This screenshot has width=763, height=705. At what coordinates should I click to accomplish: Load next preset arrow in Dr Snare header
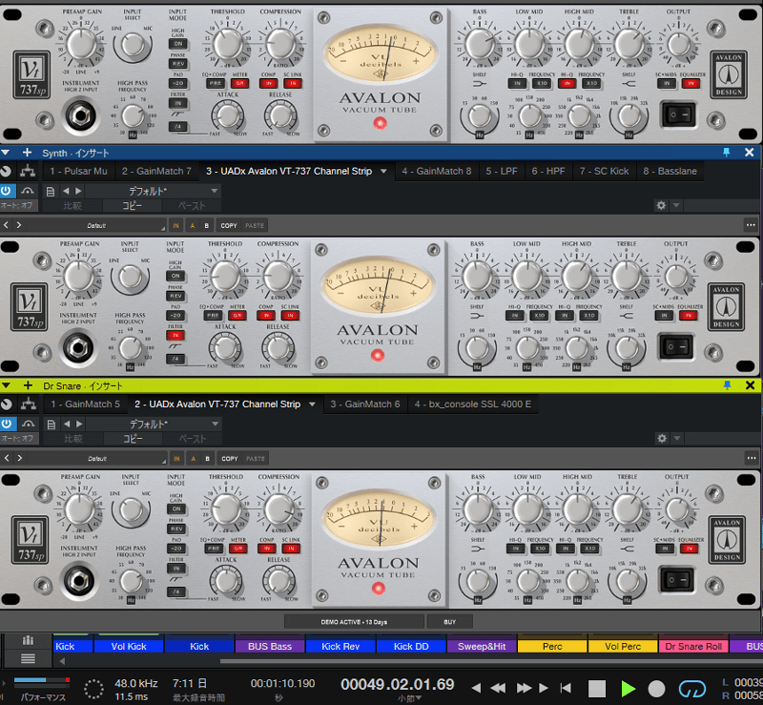click(x=79, y=424)
